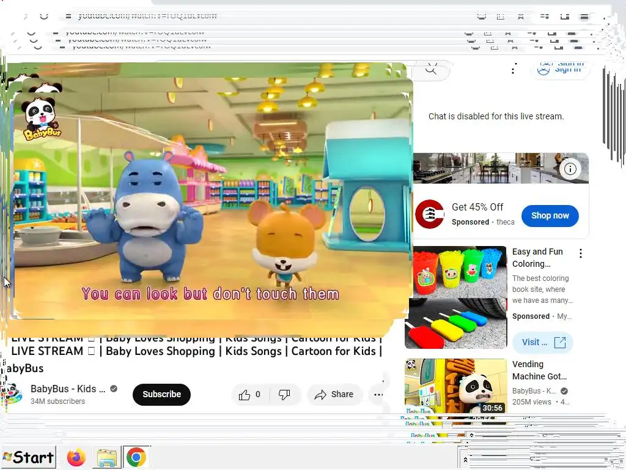Open the BabyBus channel avatar
This screenshot has width=626, height=470.
13,394
